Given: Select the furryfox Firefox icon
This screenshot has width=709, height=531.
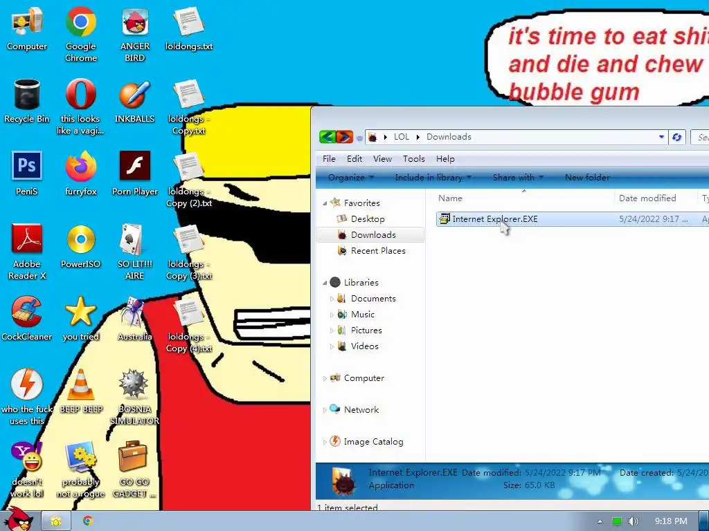Looking at the screenshot, I should coord(81,174).
